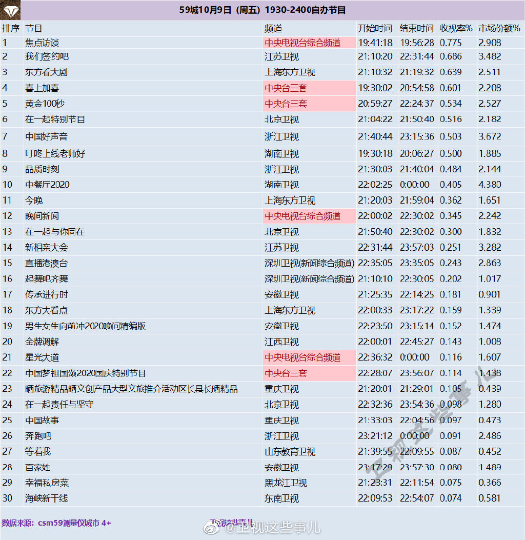Click start time 19:41:18
This screenshot has width=525, height=540.
pyautogui.click(x=375, y=43)
